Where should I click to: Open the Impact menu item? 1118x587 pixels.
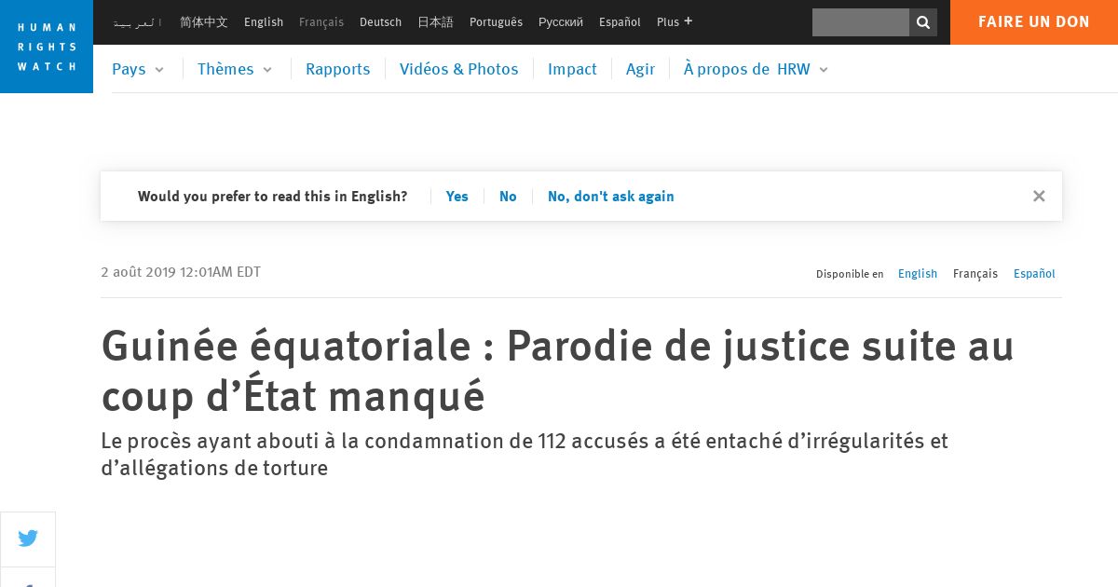pyautogui.click(x=572, y=69)
